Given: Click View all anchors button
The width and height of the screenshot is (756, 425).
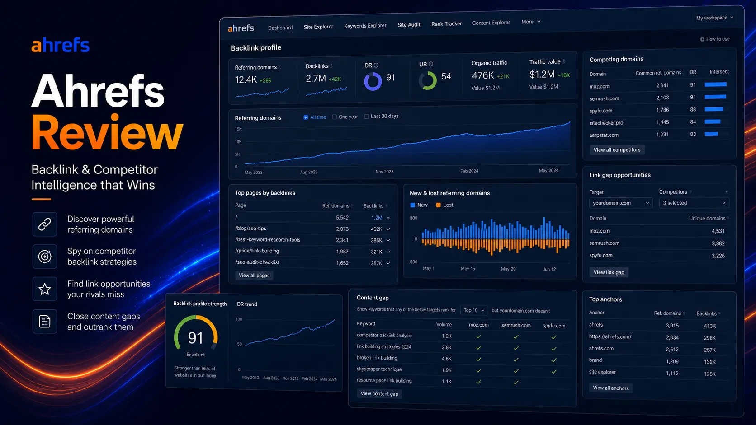Looking at the screenshot, I should 611,388.
